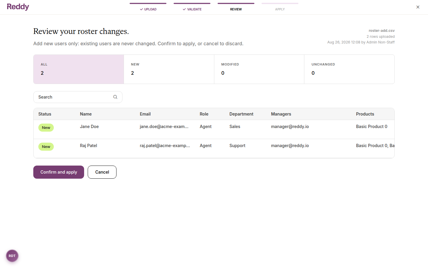Click the Email column header

pos(145,114)
